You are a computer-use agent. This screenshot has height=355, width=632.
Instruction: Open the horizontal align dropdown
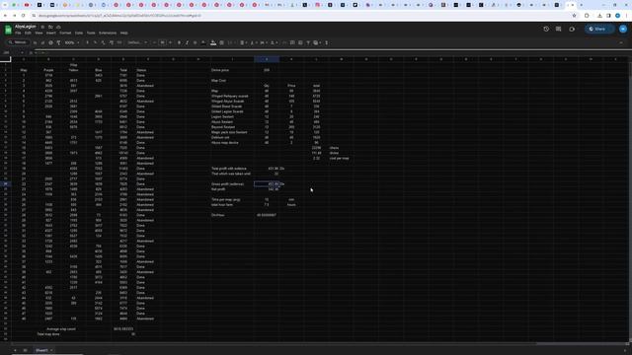[x=243, y=42]
